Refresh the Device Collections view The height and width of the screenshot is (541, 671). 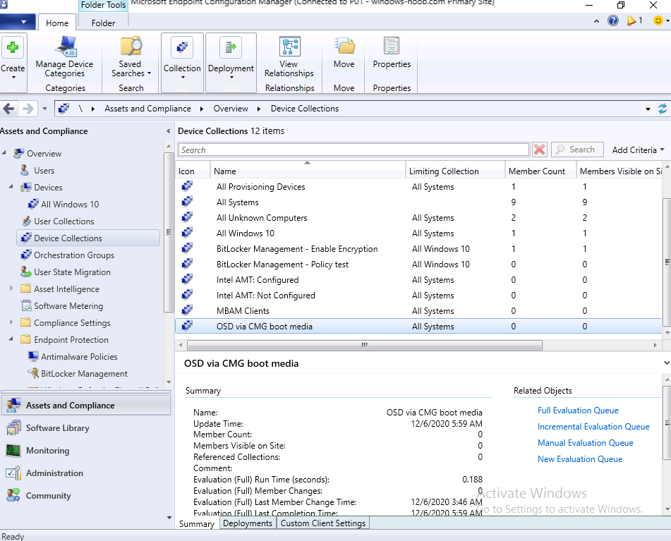click(x=662, y=109)
